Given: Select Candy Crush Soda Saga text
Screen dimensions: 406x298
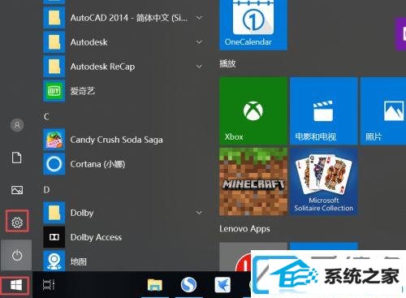Looking at the screenshot, I should (116, 140).
